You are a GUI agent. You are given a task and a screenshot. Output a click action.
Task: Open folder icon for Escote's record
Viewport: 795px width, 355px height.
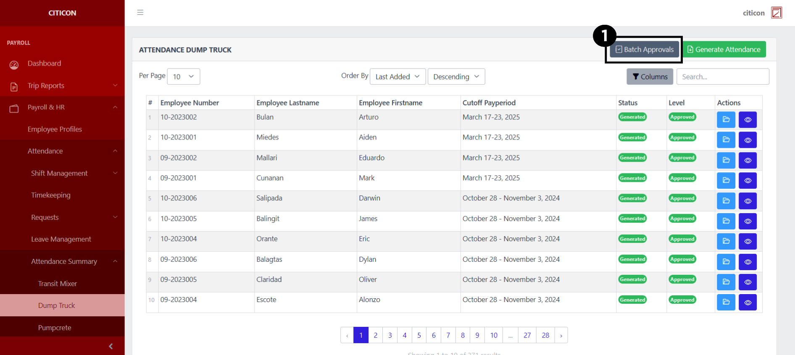click(x=726, y=302)
